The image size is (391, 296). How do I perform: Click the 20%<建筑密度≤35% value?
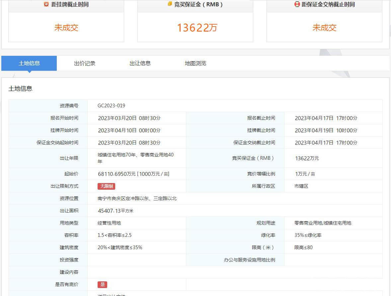pyautogui.click(x=120, y=247)
